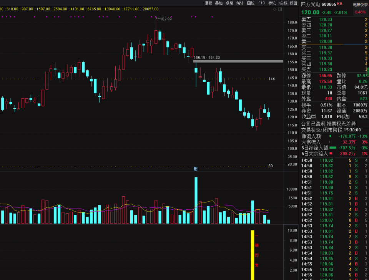369x280 pixels.
Task: Select 卖一 ask price 120.00
Action: click(326, 41)
